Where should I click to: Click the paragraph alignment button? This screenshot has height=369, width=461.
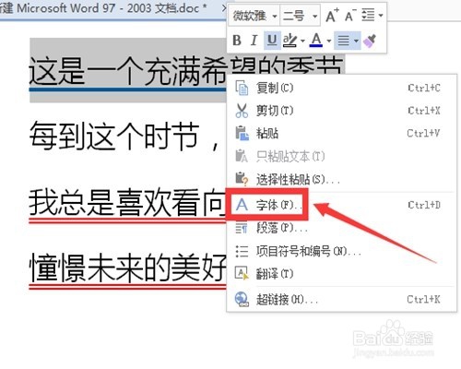[343, 41]
